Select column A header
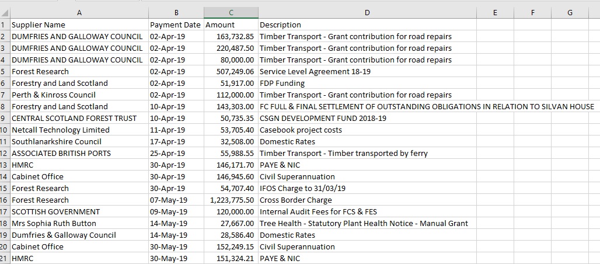Screen dimensions: 600x264 [x=79, y=13]
